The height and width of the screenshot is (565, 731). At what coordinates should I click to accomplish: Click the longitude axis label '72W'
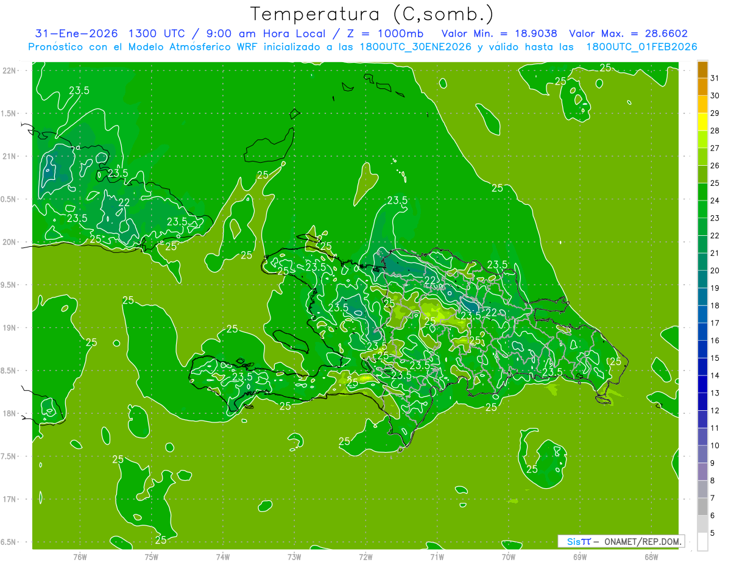365,556
